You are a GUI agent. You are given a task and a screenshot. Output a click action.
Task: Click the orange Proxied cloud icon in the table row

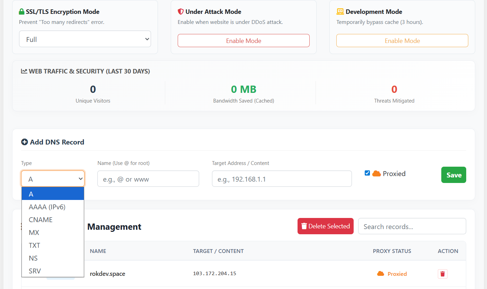[x=380, y=274]
